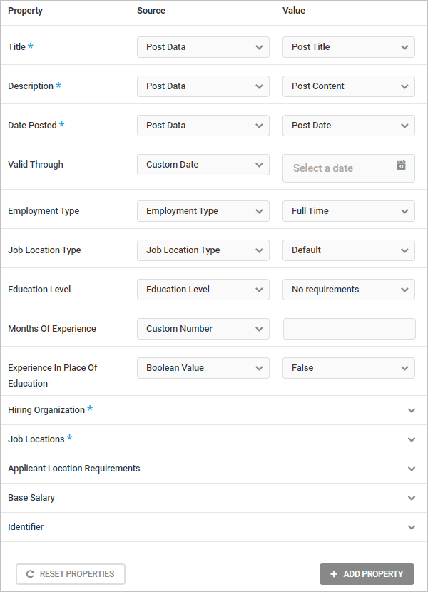Click the chevron on the Full Time dropdown
This screenshot has width=428, height=592.
[x=404, y=210]
